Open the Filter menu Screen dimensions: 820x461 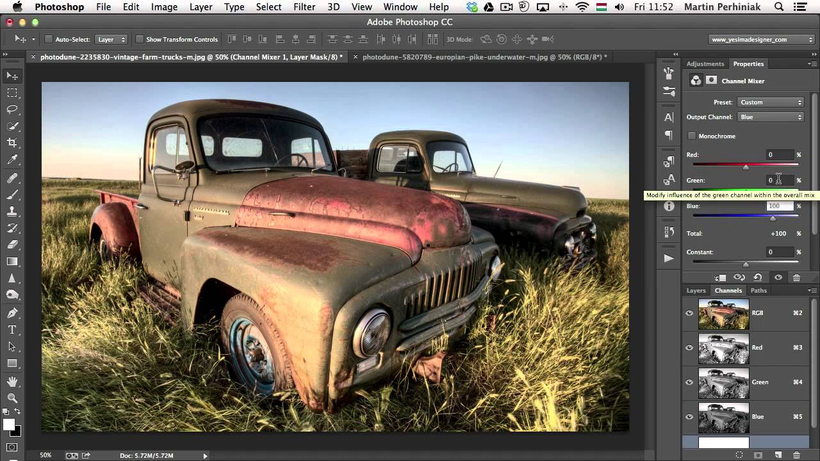pyautogui.click(x=304, y=7)
